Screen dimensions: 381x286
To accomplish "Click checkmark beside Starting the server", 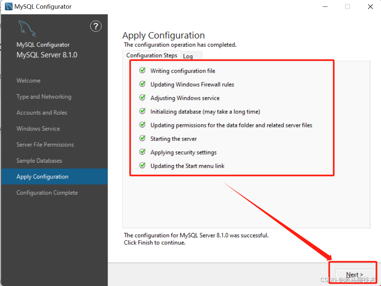I will [x=142, y=138].
